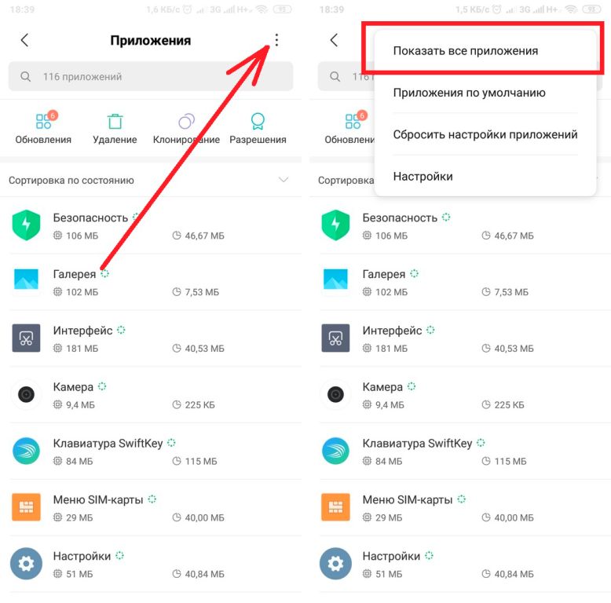
Task: Open Безопасность app in left list
Action: 151,225
